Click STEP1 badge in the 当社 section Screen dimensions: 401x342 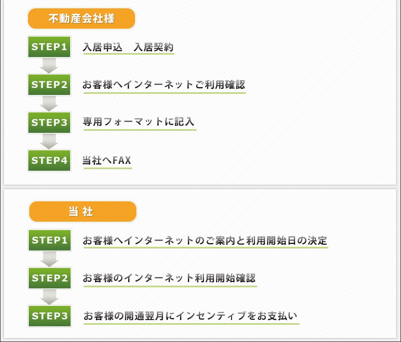tap(50, 240)
